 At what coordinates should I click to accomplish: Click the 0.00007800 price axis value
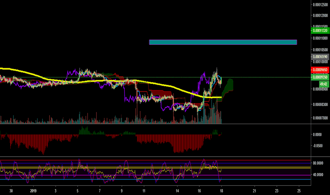(320, 118)
